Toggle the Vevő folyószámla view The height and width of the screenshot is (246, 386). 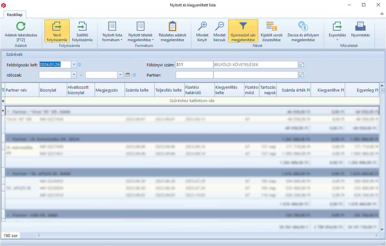pos(57,31)
